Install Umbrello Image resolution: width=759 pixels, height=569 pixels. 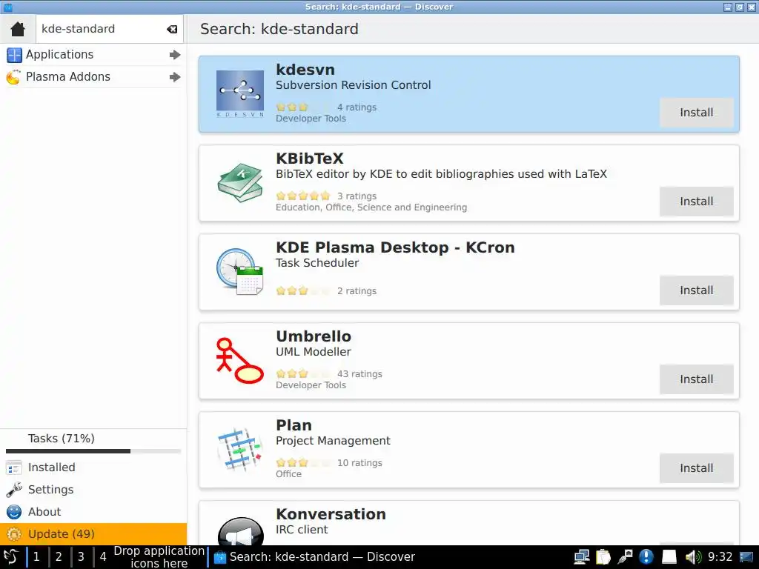pos(696,379)
